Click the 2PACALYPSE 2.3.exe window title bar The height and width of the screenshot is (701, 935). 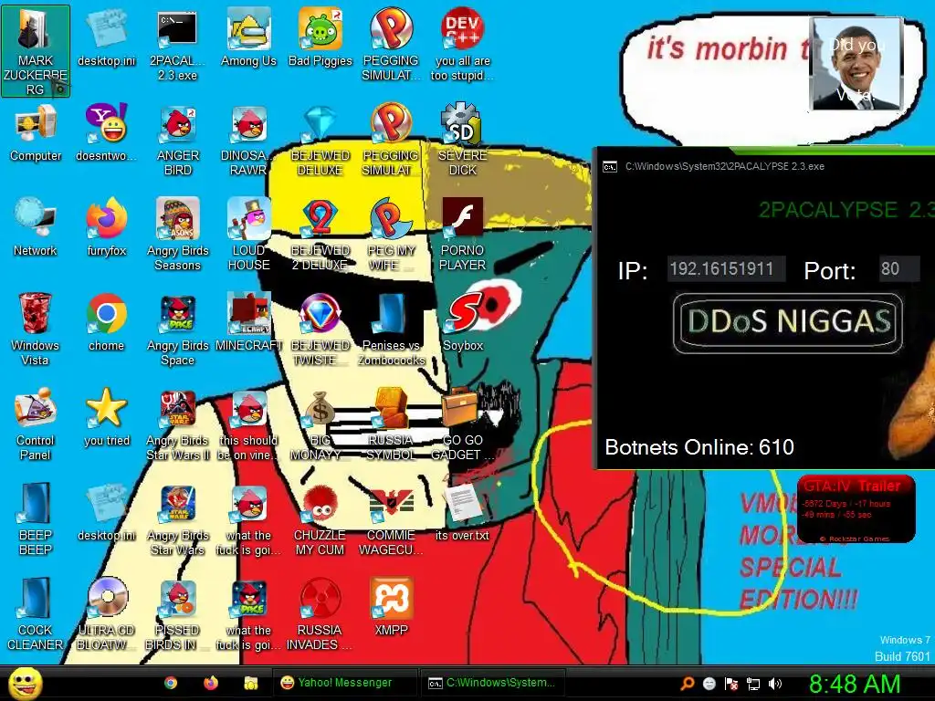766,166
